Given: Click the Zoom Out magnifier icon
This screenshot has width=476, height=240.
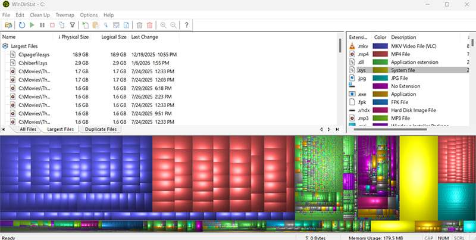Looking at the screenshot, I should (173, 25).
